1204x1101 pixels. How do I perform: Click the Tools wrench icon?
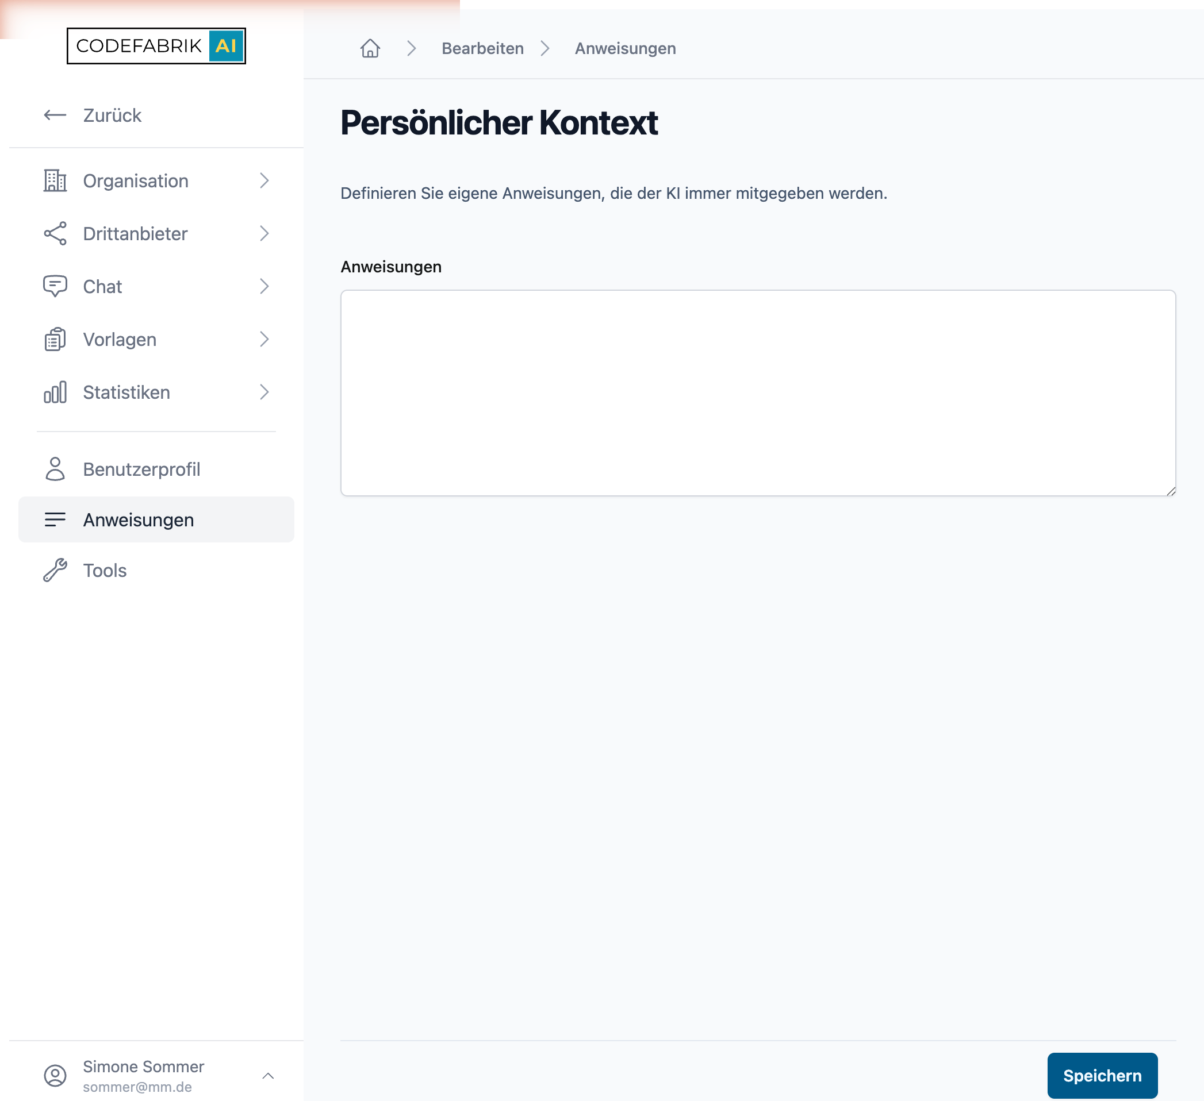point(55,571)
